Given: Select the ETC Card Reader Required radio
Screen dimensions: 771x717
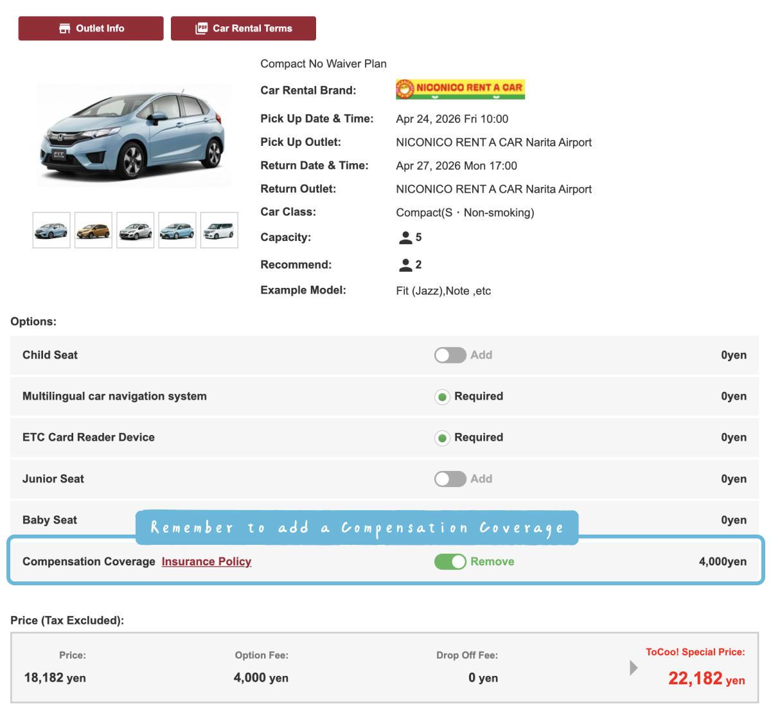Looking at the screenshot, I should (x=442, y=438).
